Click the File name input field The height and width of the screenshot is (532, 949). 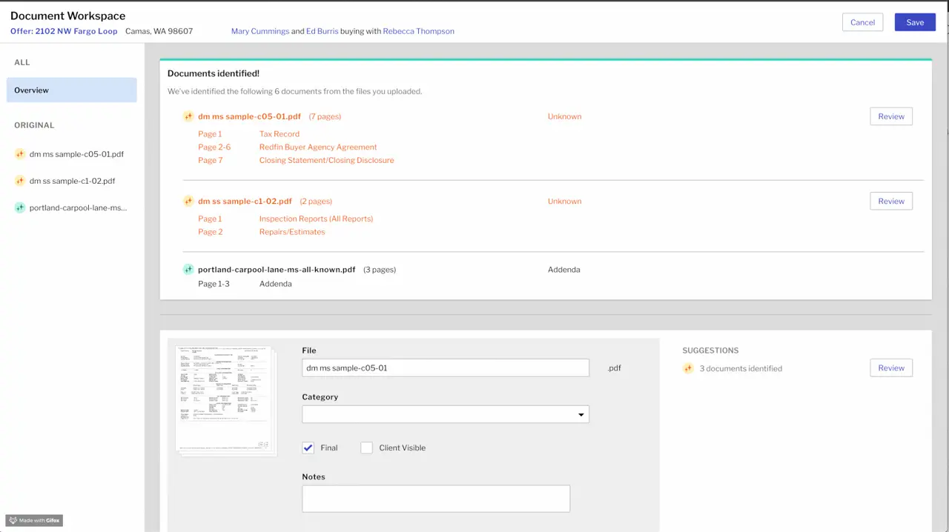(446, 368)
